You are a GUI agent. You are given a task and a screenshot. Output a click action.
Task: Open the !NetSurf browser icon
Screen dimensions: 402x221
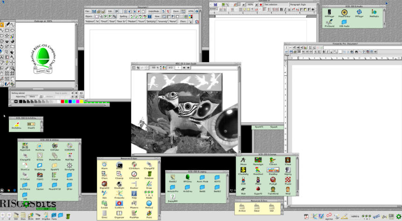(x=149, y=204)
